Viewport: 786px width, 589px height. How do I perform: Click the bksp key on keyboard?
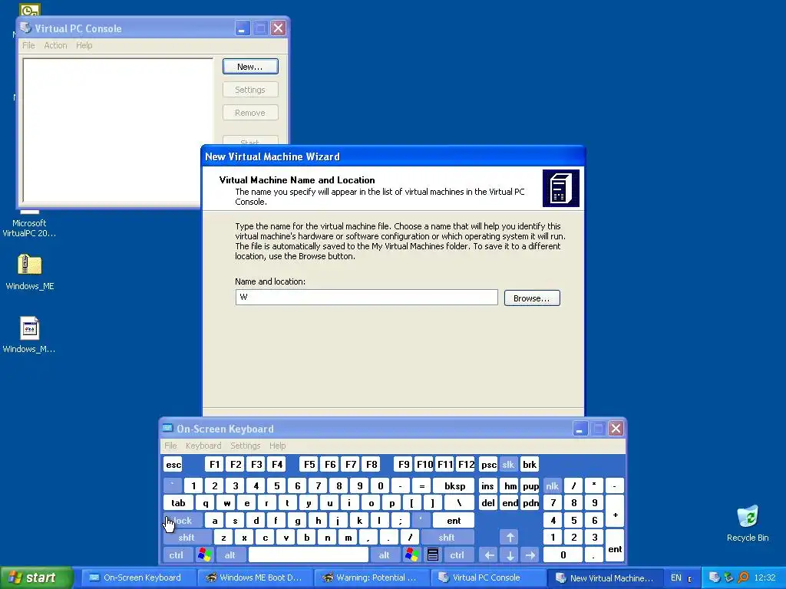[x=454, y=485]
